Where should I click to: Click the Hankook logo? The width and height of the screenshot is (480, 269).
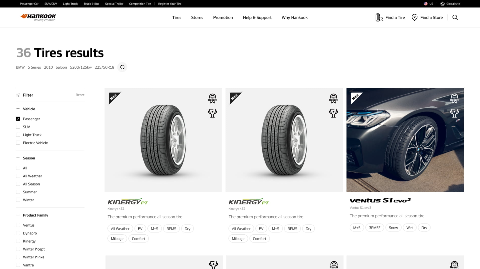[x=38, y=17]
